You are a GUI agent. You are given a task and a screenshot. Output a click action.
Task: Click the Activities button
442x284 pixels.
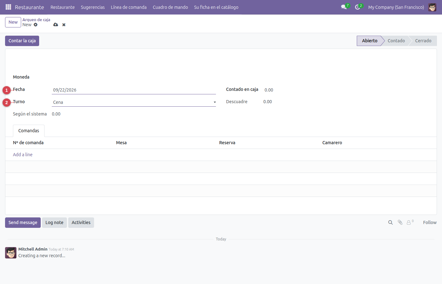click(81, 222)
